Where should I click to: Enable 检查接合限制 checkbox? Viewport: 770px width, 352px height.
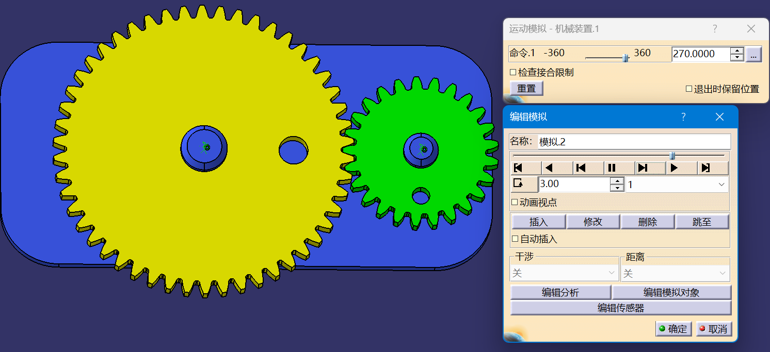(513, 73)
